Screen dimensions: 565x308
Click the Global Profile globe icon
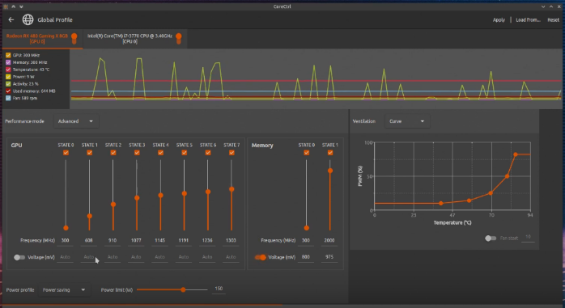[28, 19]
